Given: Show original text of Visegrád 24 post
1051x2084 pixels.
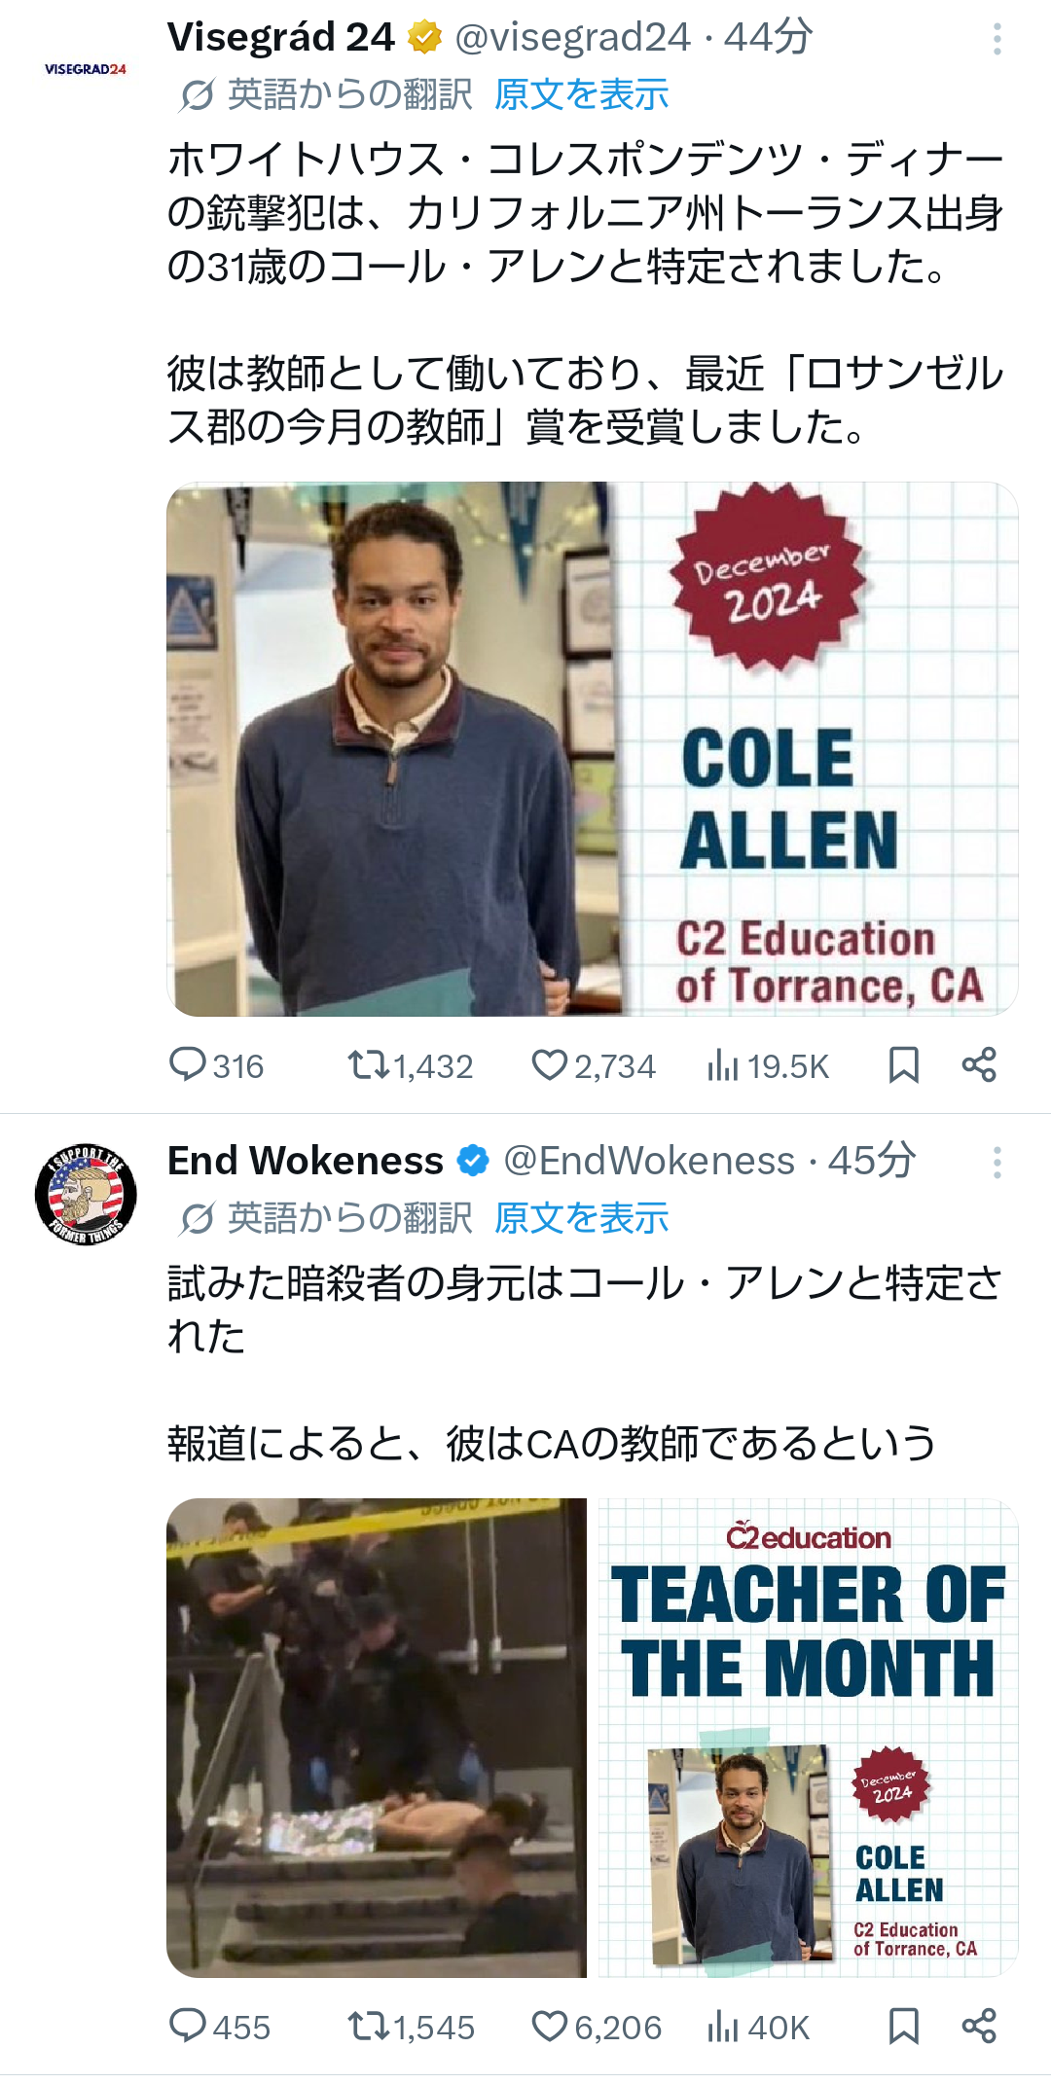Looking at the screenshot, I should tap(581, 94).
